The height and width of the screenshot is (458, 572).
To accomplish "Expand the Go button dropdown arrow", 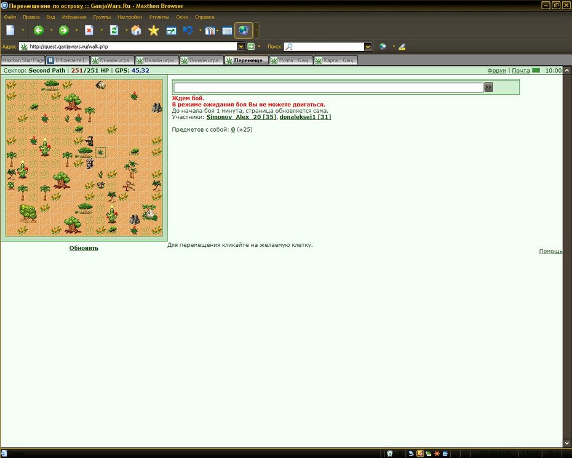I will 259,46.
